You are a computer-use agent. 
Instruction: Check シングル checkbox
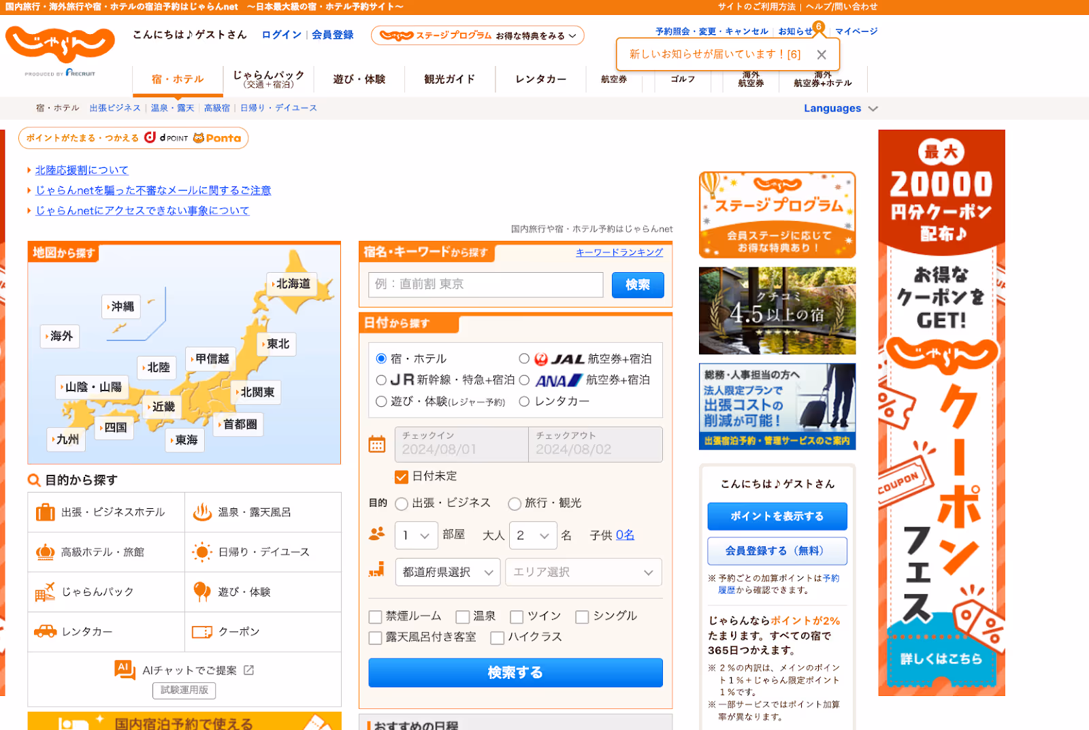click(x=582, y=617)
